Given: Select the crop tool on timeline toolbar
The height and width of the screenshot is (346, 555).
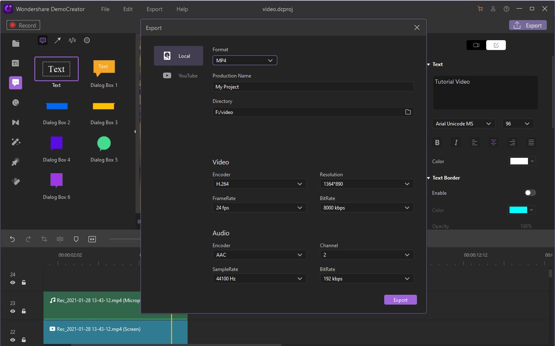Looking at the screenshot, I should point(44,239).
